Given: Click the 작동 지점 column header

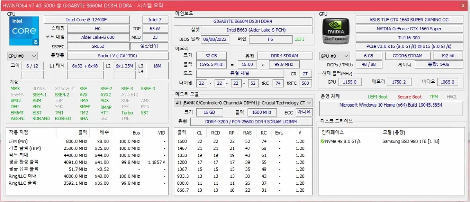Looking at the screenshot, I should 19,133.
